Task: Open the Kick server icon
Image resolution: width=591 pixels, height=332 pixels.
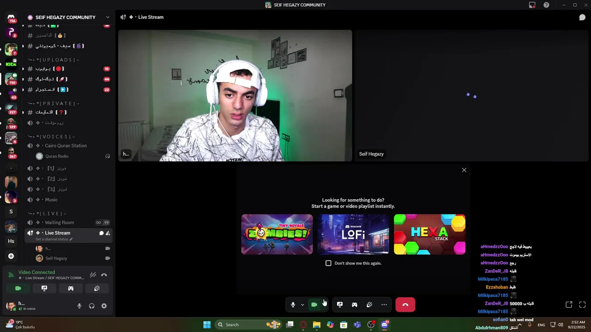Action: coord(11,64)
